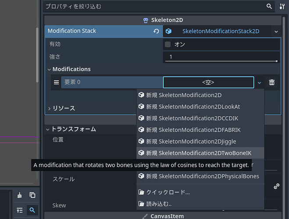The width and height of the screenshot is (289, 219).
Task: Select 新規 SkeletonModification2DPhysicalBones
Action: pos(200,176)
